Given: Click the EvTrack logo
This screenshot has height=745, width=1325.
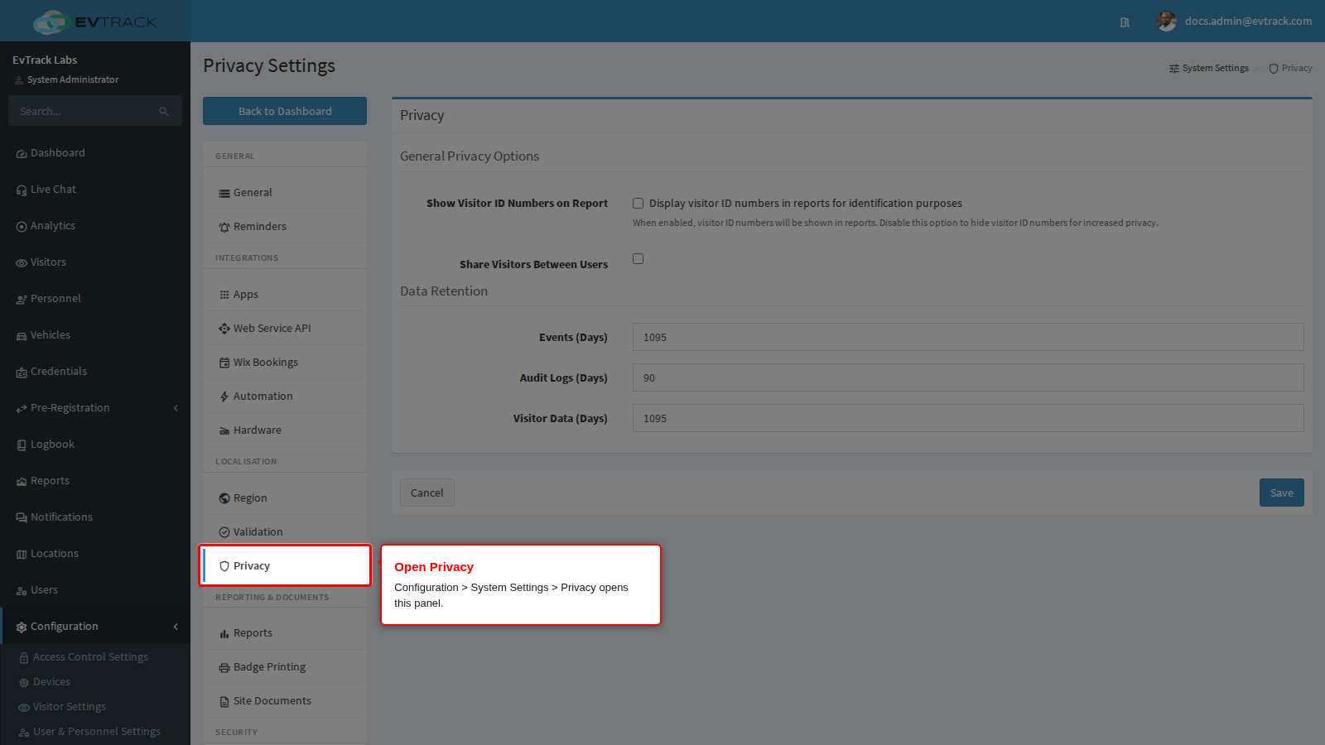Looking at the screenshot, I should tap(95, 22).
